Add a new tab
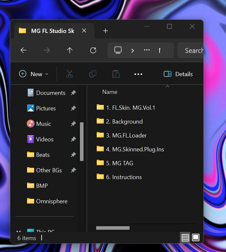The image size is (226, 252). coord(105,31)
